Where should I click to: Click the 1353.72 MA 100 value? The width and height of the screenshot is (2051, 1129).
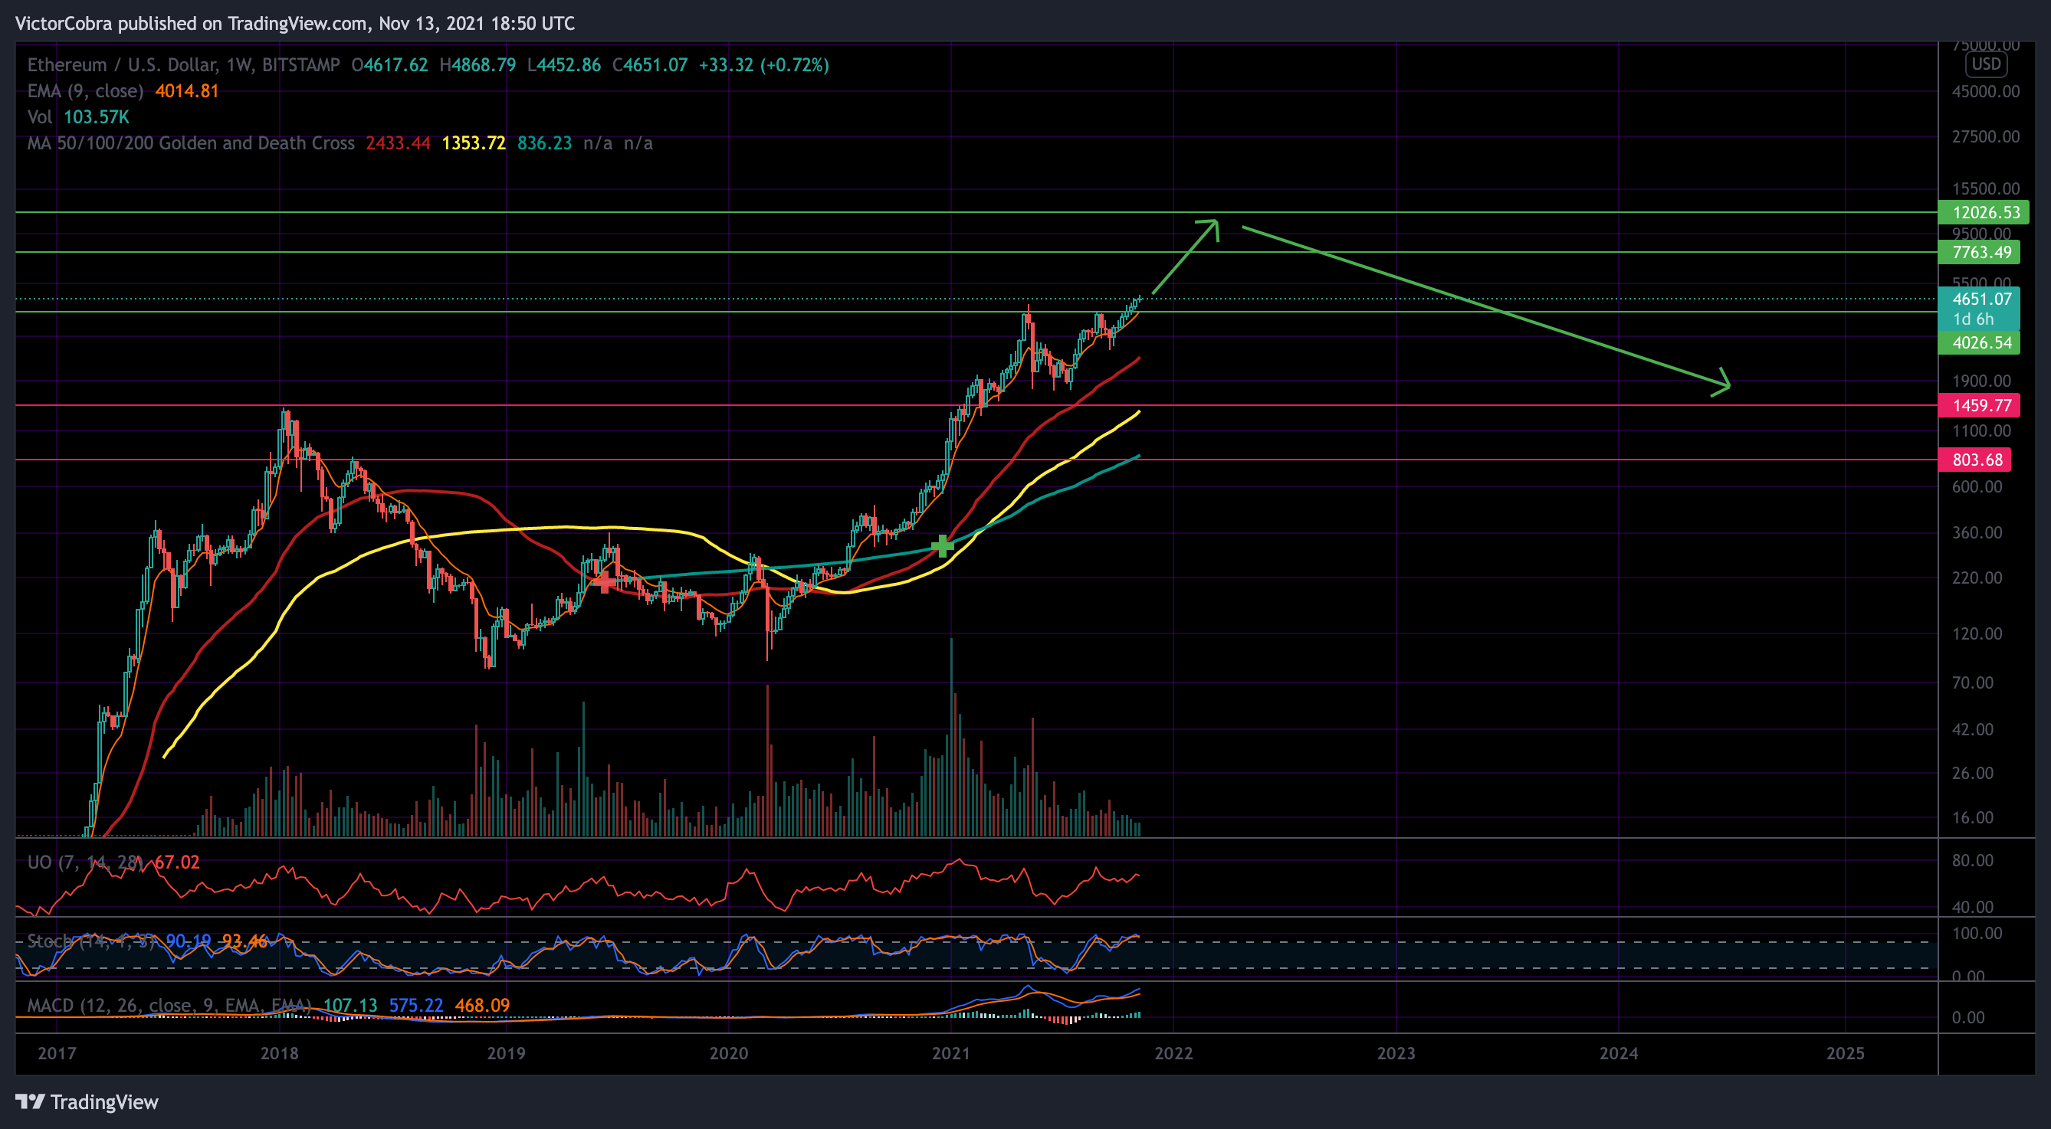tap(474, 143)
